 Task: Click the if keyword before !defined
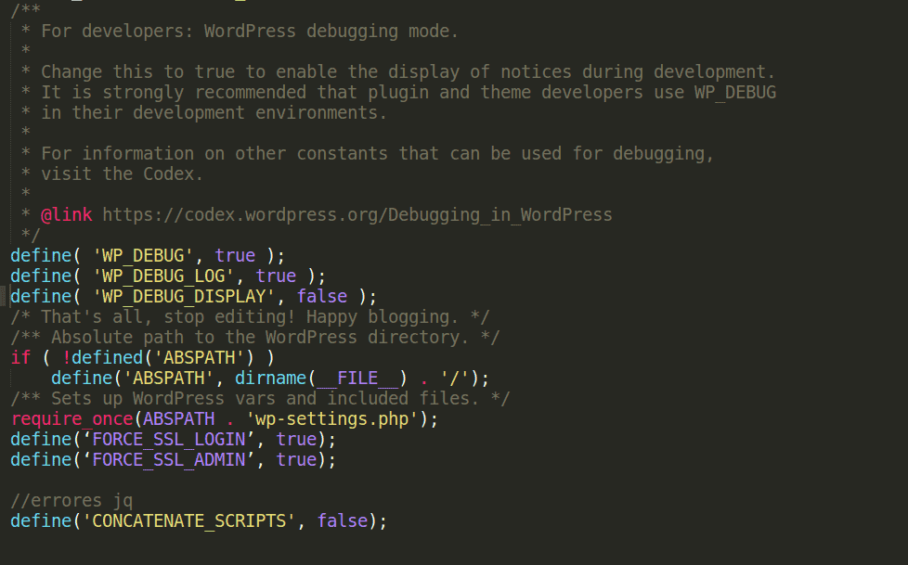pyautogui.click(x=20, y=358)
